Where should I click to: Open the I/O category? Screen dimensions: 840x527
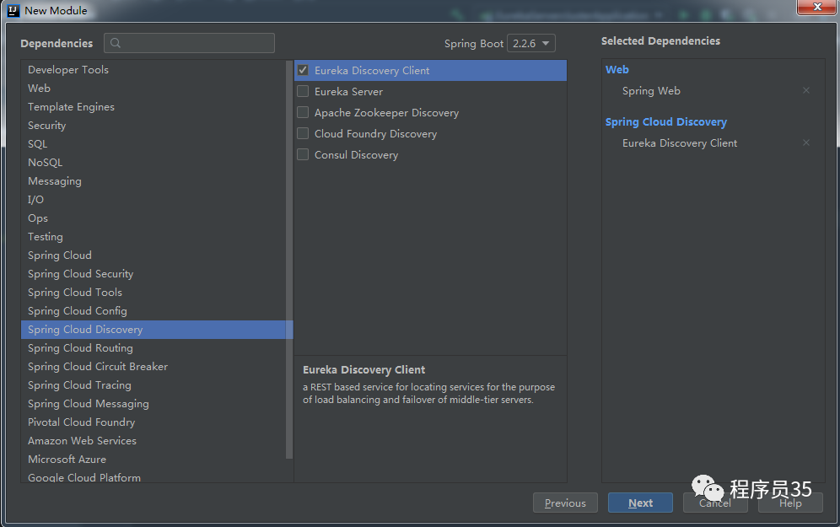[153, 200]
